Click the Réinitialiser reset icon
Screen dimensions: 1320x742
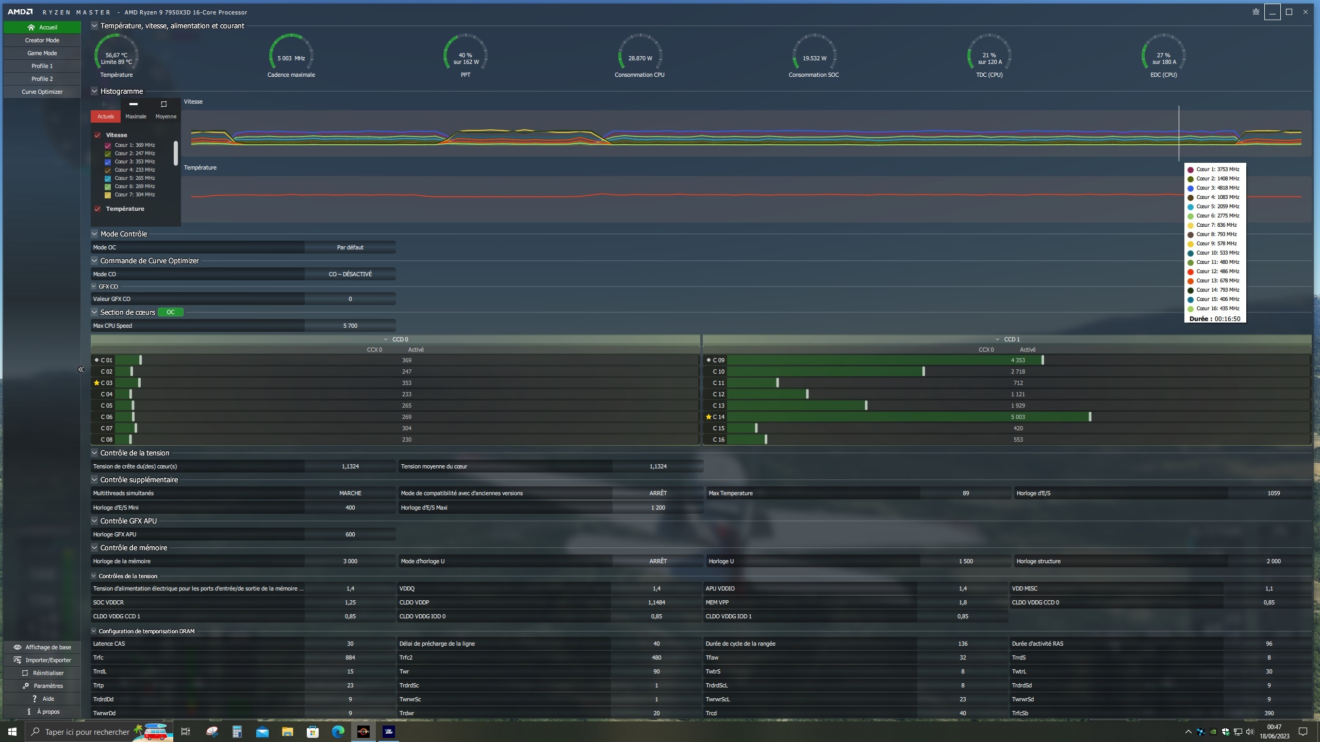25,673
